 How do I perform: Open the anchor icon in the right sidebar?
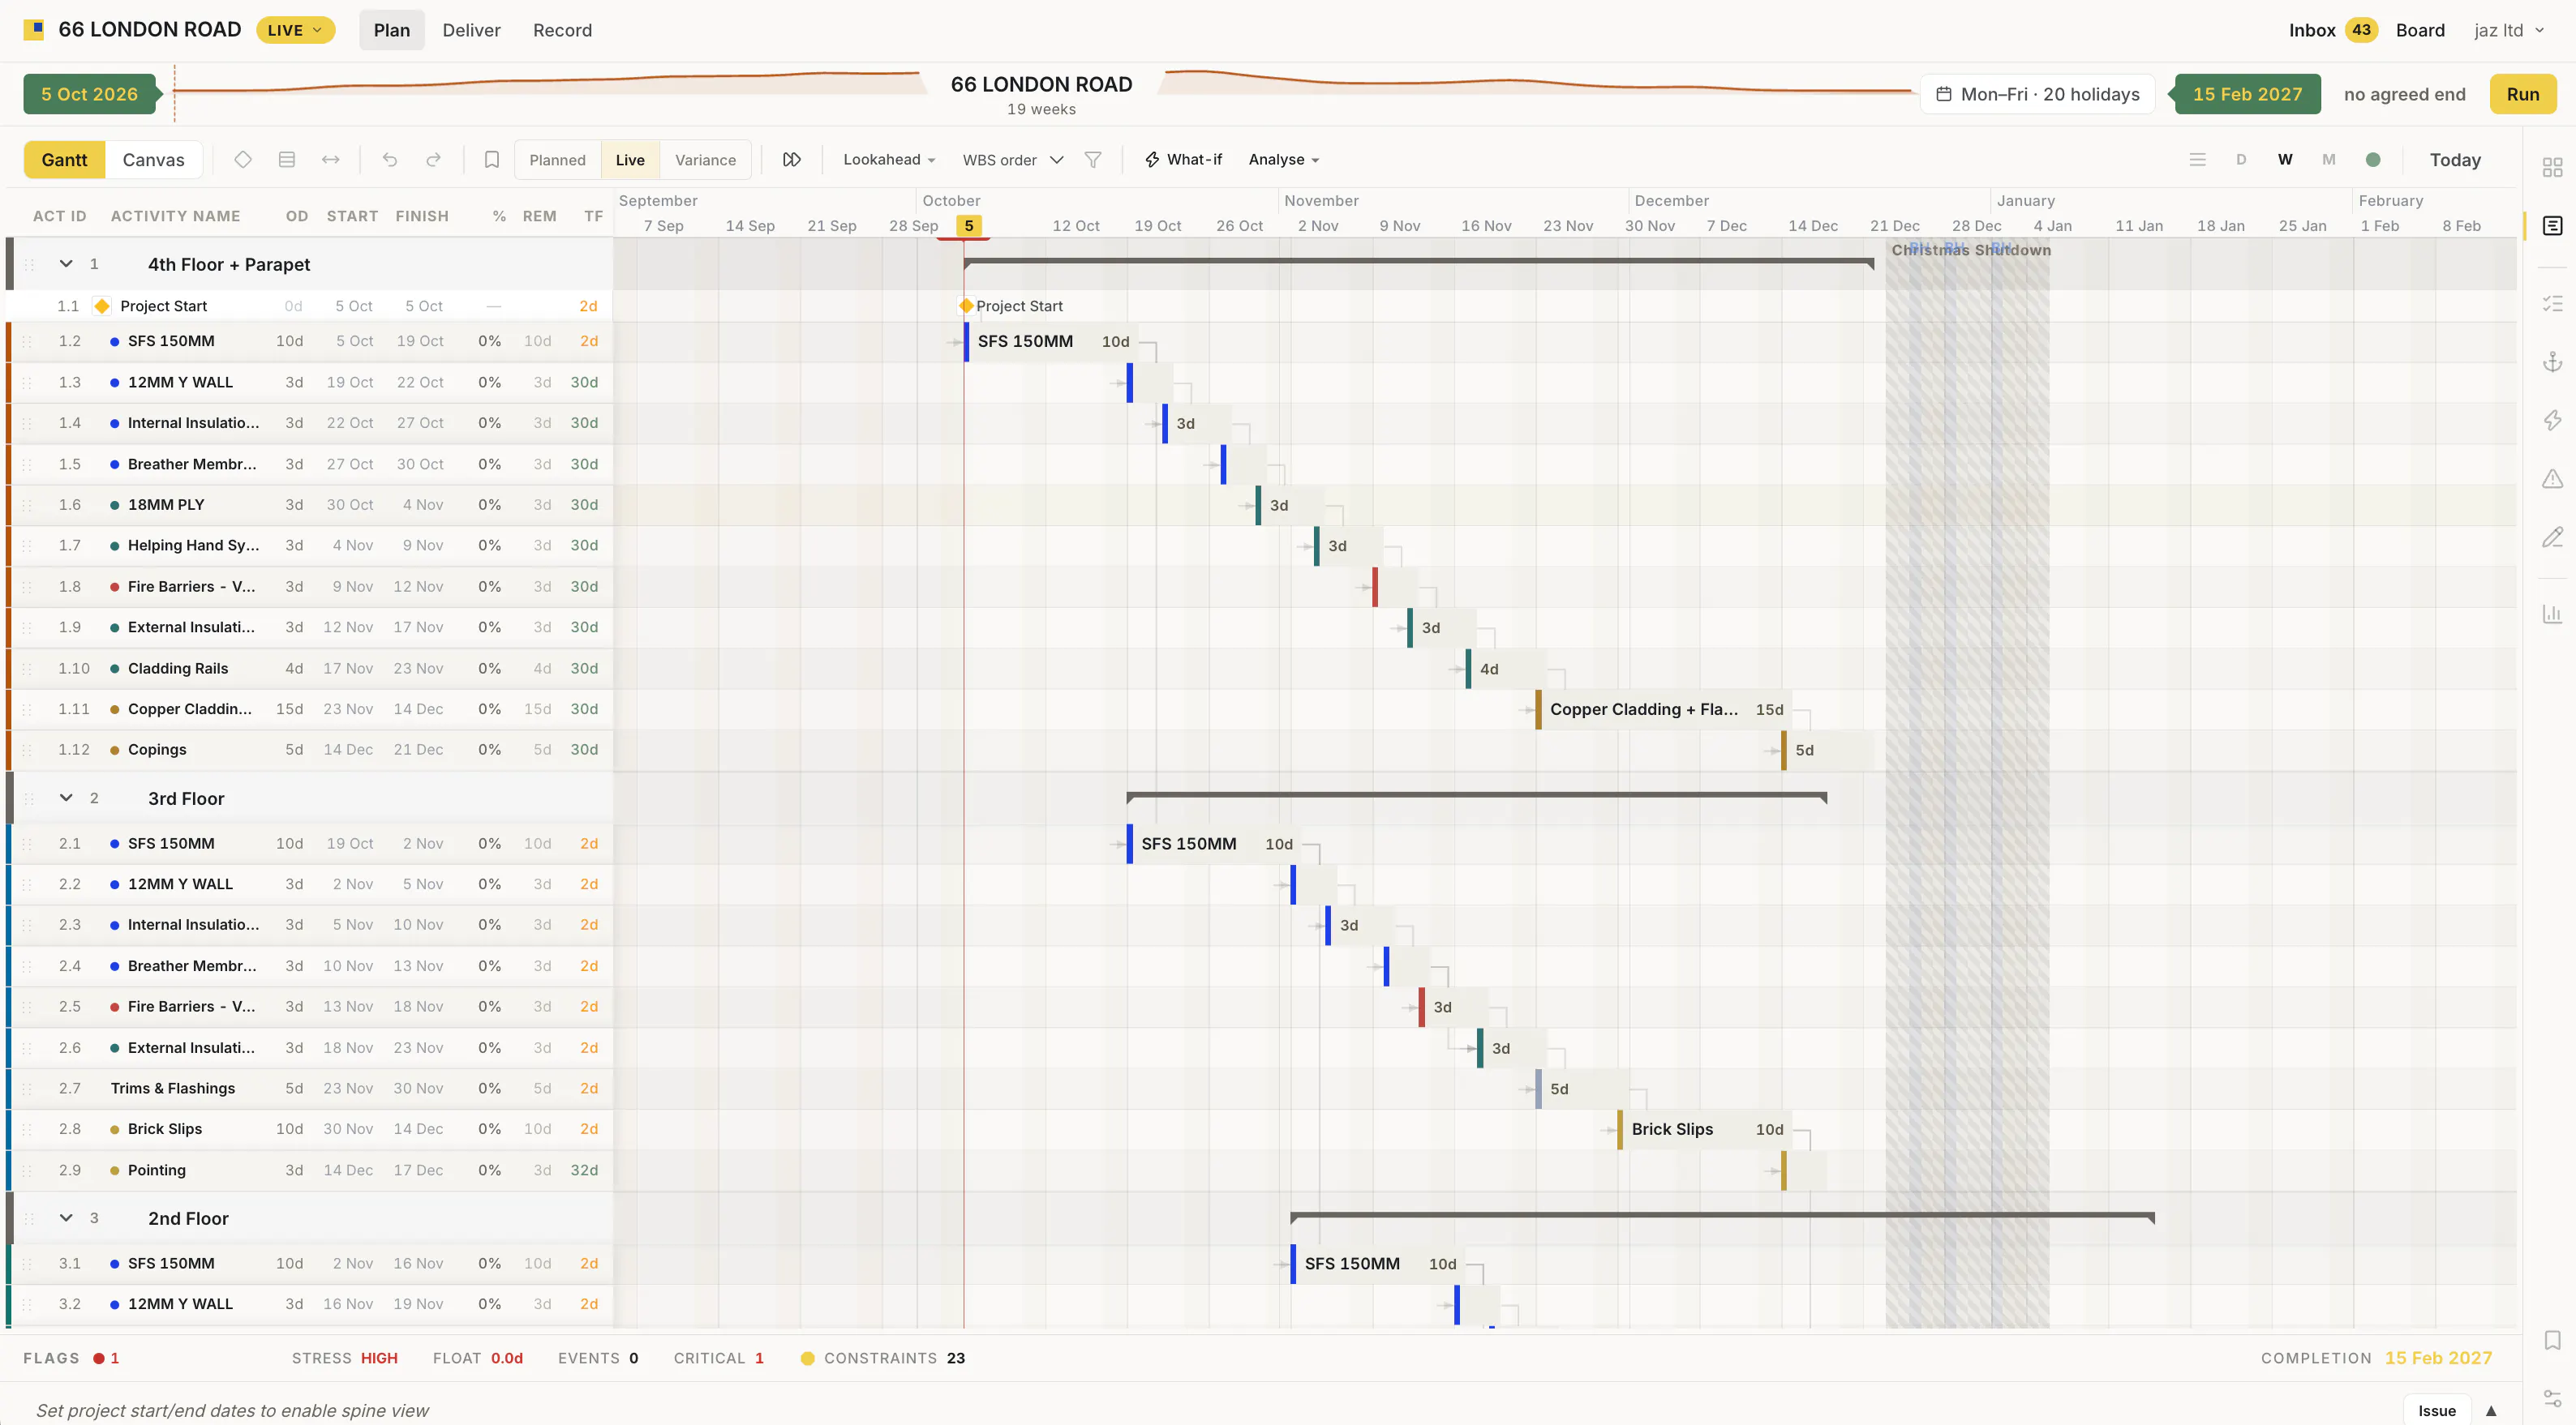(x=2553, y=362)
